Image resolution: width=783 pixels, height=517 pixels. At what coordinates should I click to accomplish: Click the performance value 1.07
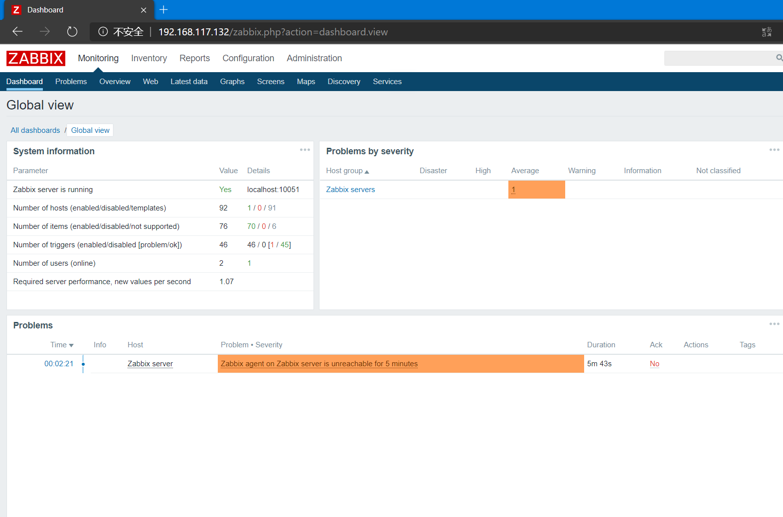226,282
